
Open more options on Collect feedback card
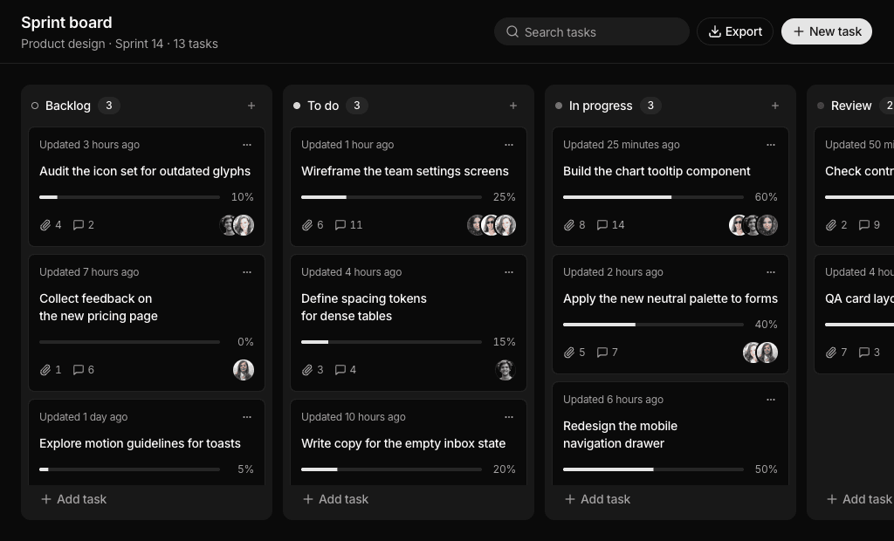click(247, 272)
